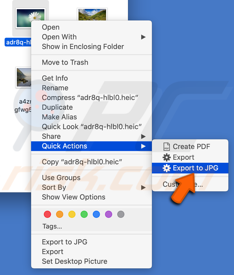Click the Create PDF document icon

tap(166, 147)
